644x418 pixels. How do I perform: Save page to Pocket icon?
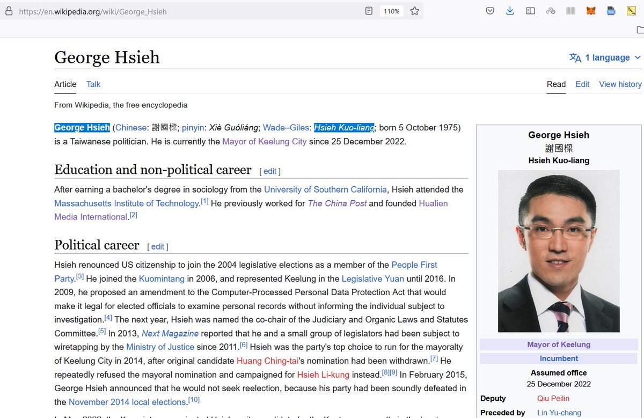pos(490,11)
